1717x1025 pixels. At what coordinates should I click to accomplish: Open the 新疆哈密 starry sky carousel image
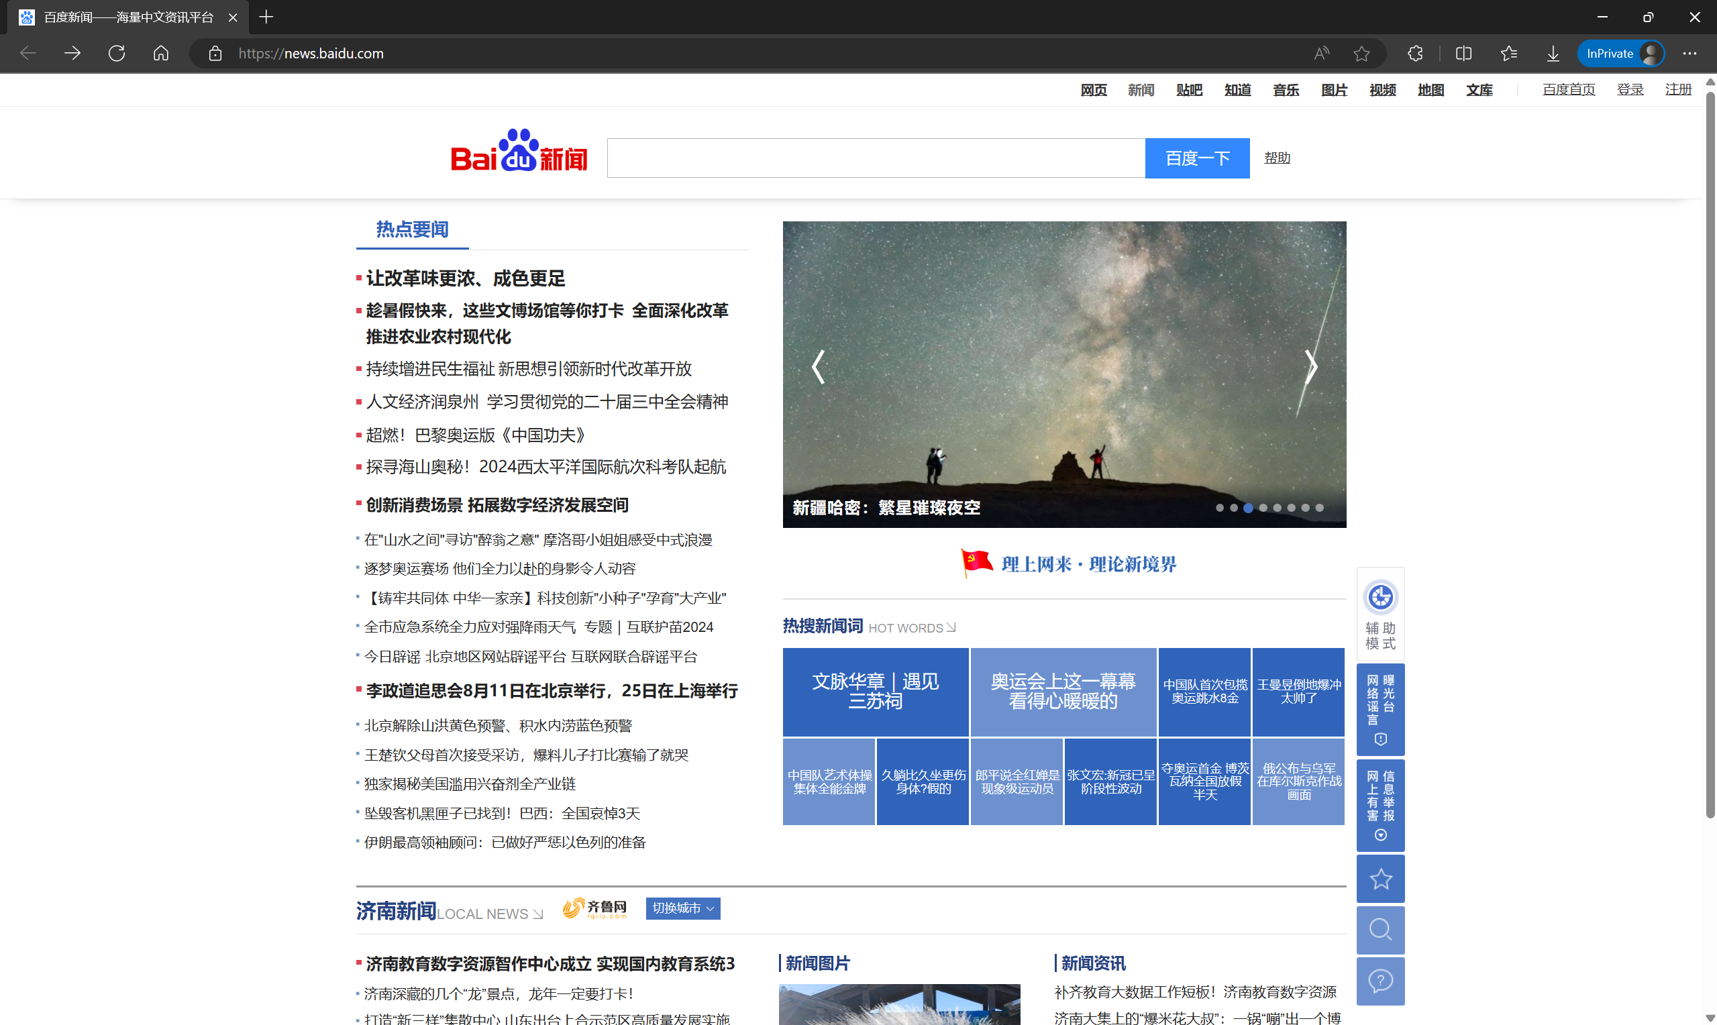tap(1064, 374)
